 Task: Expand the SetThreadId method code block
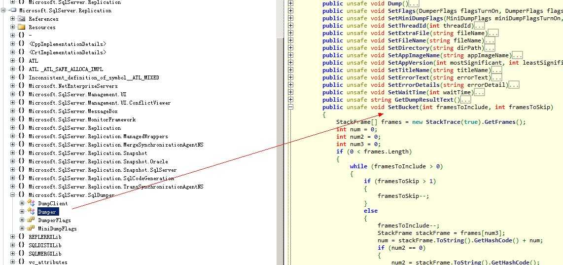[x=291, y=26]
